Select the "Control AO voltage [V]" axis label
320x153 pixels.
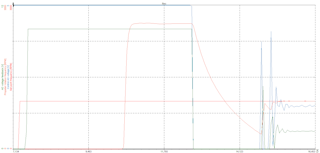[x=8, y=77]
